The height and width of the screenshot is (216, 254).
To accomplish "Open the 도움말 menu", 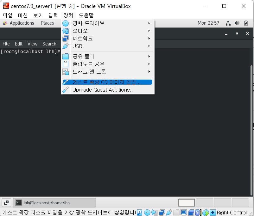I will 86,15.
